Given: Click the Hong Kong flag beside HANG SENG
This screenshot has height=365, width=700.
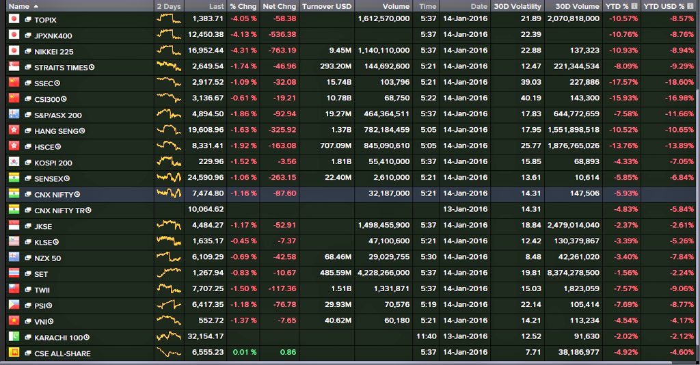Looking at the screenshot, I should 14,130.
